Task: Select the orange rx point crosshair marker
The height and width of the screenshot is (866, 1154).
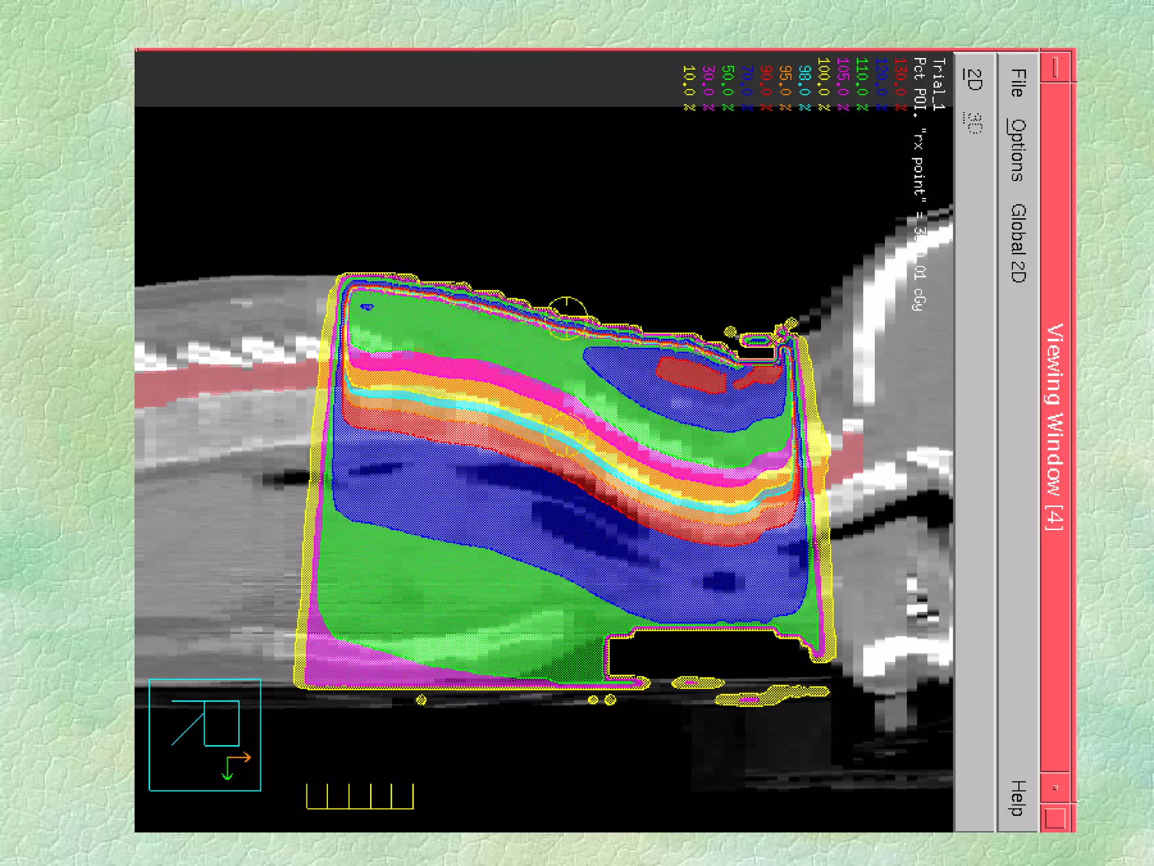Action: 565,435
